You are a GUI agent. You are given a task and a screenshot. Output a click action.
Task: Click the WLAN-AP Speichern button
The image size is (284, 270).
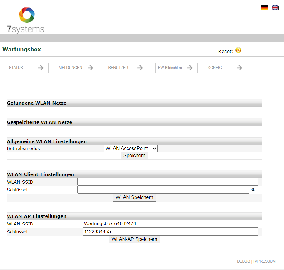(x=134, y=239)
